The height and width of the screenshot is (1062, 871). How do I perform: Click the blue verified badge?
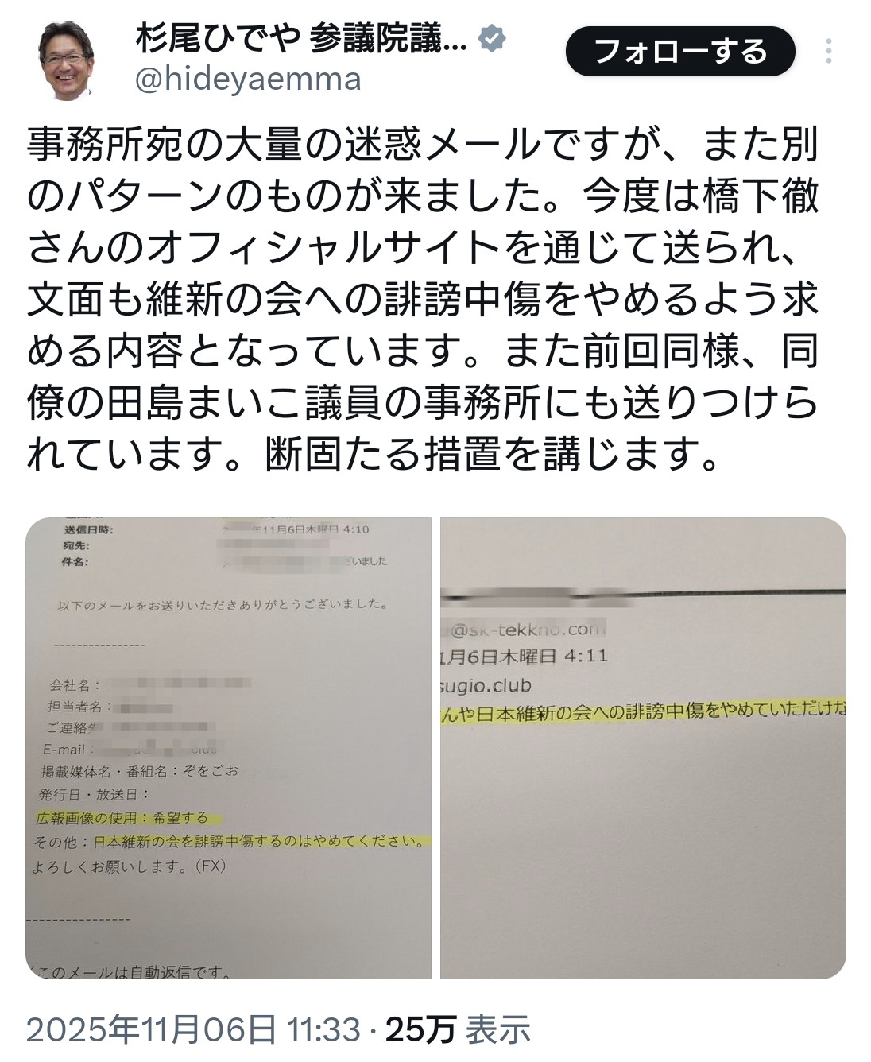[x=491, y=38]
